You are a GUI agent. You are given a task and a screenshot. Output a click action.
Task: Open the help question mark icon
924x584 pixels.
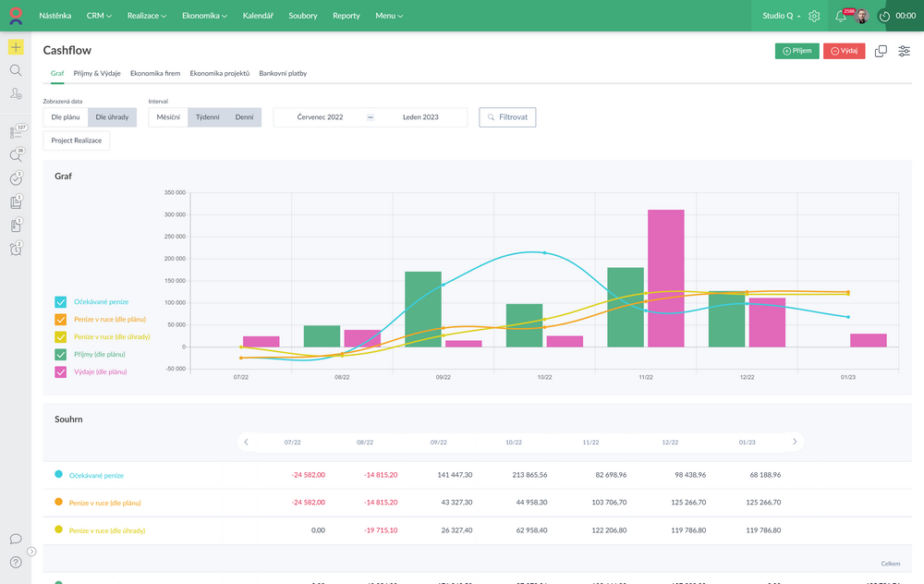point(16,562)
